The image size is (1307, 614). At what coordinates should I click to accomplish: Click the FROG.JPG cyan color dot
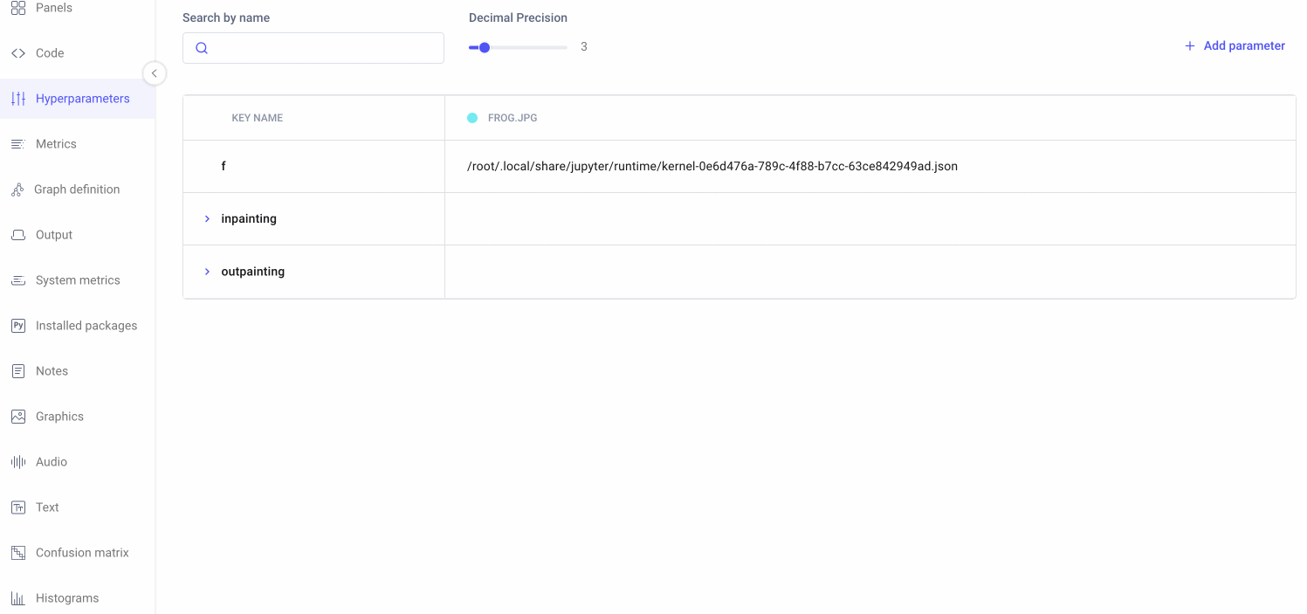(x=472, y=118)
